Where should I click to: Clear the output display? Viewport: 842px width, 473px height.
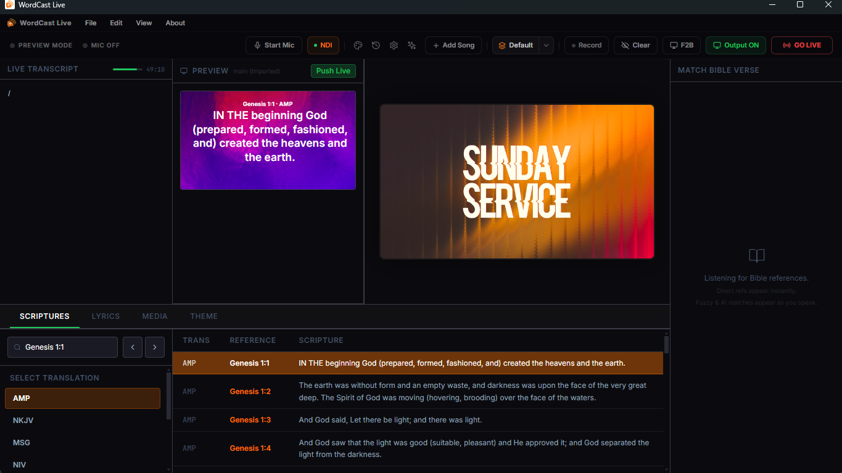coord(635,45)
